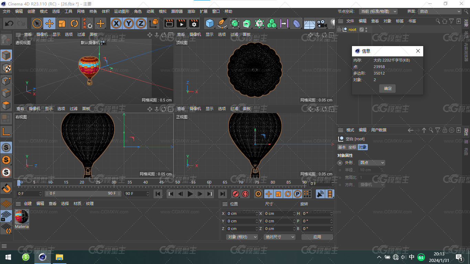Go to start of animation
Viewport: 470px width, 264px height.
coord(158,194)
